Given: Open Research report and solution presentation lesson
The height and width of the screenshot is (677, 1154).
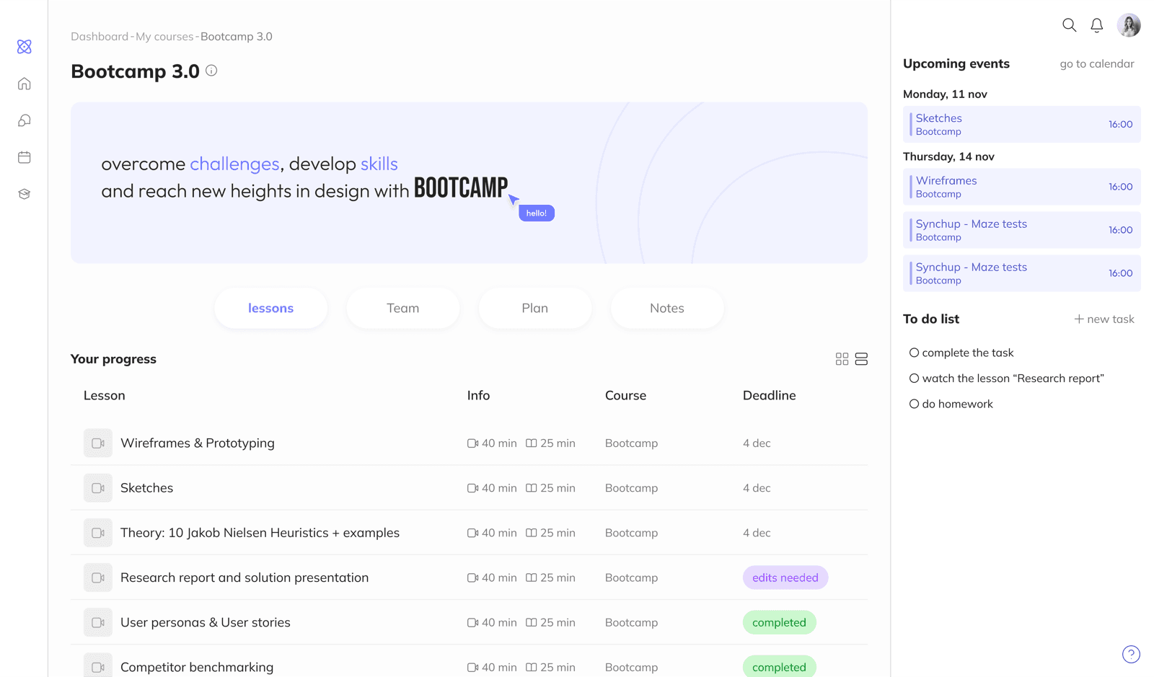Looking at the screenshot, I should point(245,578).
